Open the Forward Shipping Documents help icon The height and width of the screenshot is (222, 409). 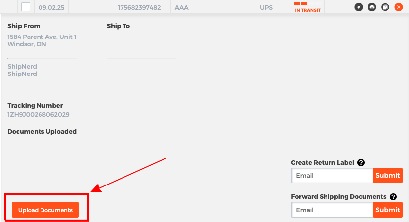pyautogui.click(x=393, y=197)
